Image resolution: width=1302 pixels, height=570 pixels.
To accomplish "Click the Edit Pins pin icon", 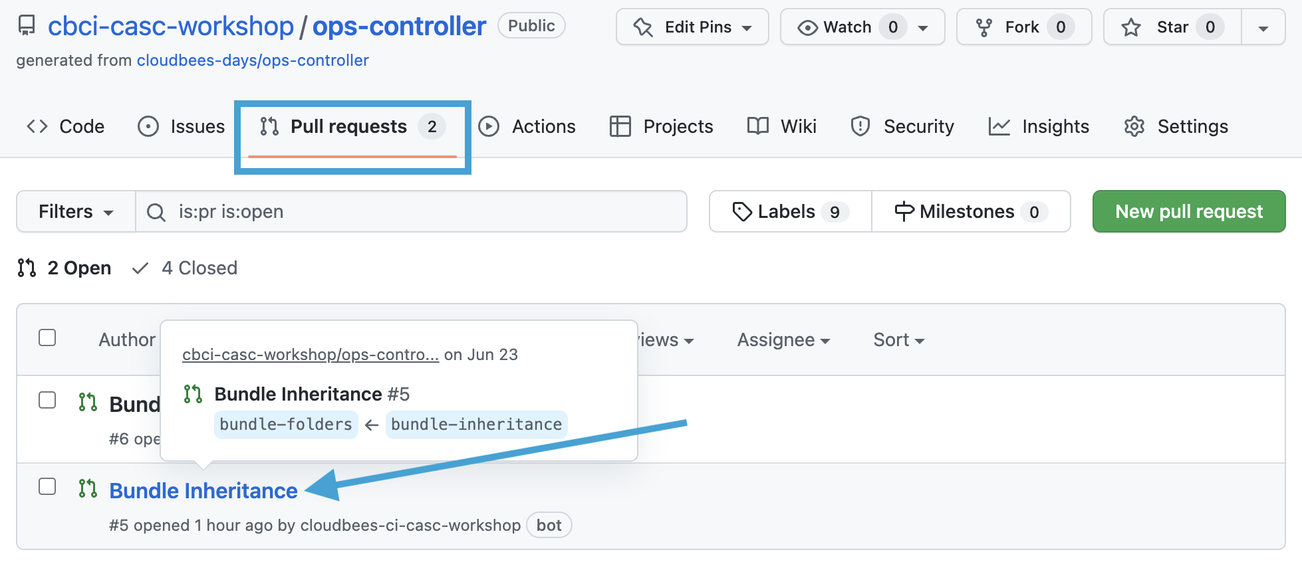I will click(x=643, y=27).
